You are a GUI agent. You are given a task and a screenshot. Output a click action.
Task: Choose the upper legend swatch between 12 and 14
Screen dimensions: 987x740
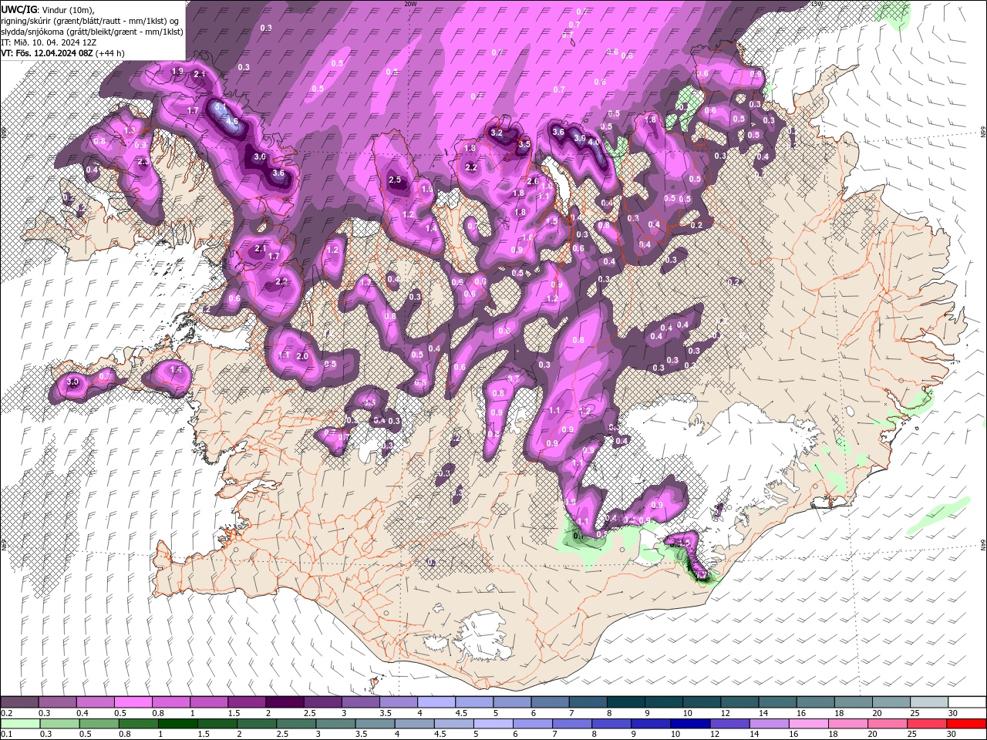[738, 702]
